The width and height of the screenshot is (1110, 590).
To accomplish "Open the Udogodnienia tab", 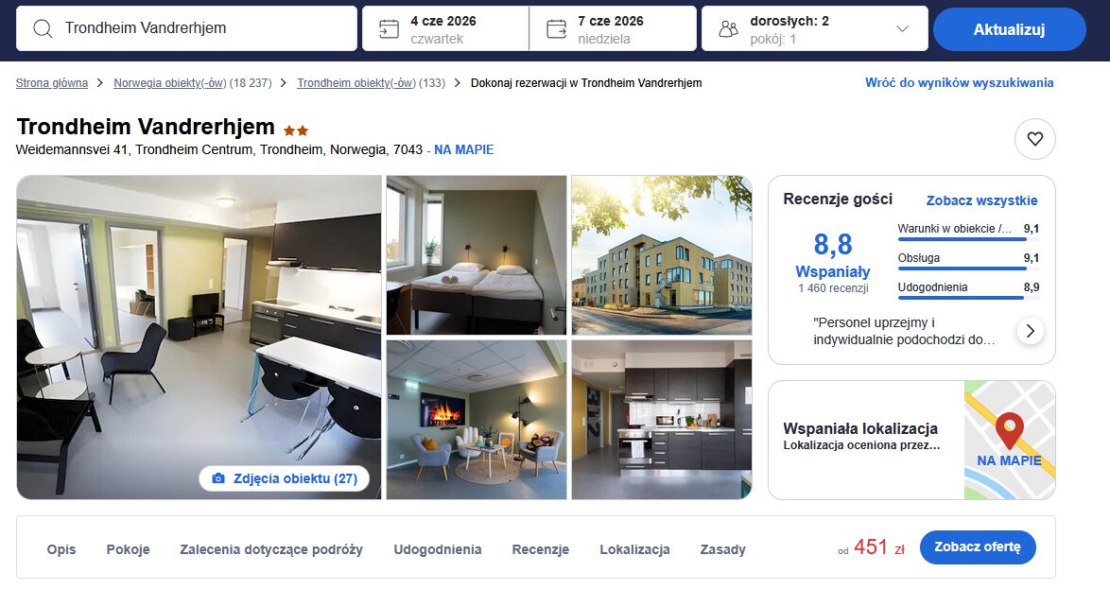I will point(438,549).
